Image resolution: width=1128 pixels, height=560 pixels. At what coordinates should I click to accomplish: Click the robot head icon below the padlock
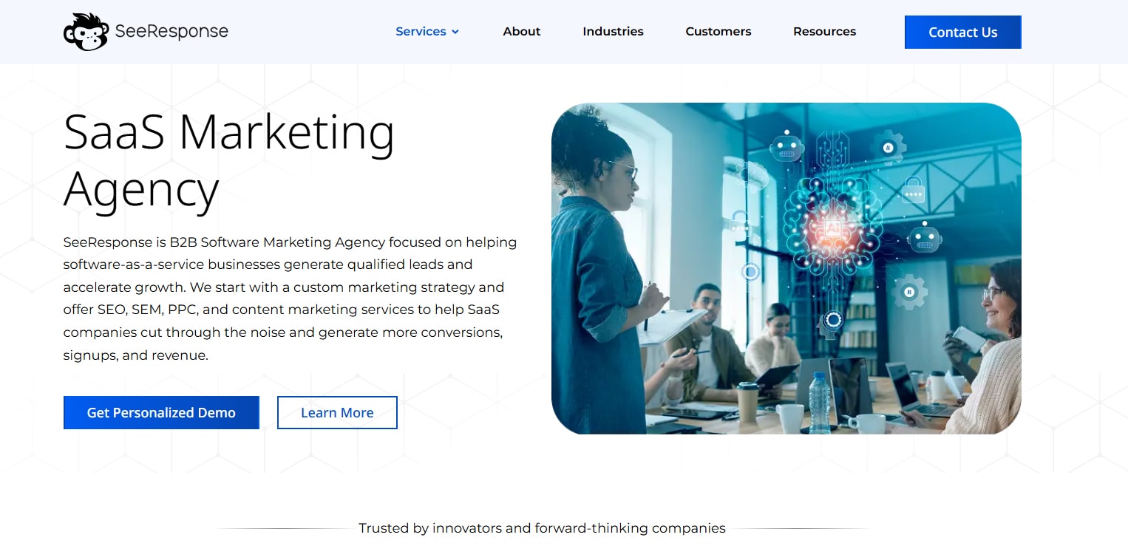click(x=924, y=238)
